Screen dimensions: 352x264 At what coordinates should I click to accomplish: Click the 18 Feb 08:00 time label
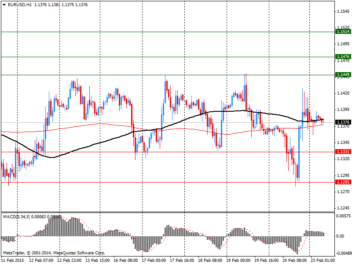tap(210, 260)
